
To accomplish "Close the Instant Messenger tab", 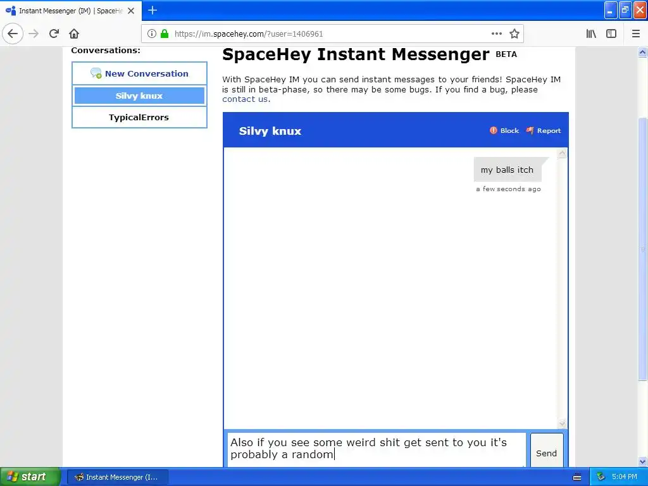I will pos(131,11).
